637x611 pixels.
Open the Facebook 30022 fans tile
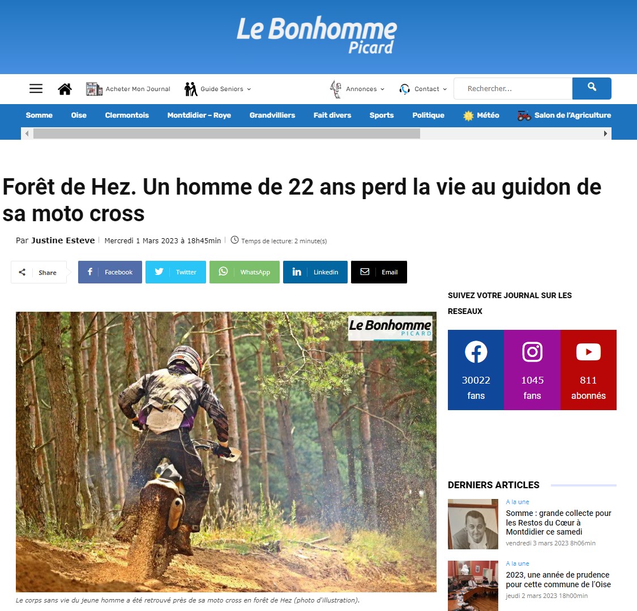pyautogui.click(x=476, y=370)
